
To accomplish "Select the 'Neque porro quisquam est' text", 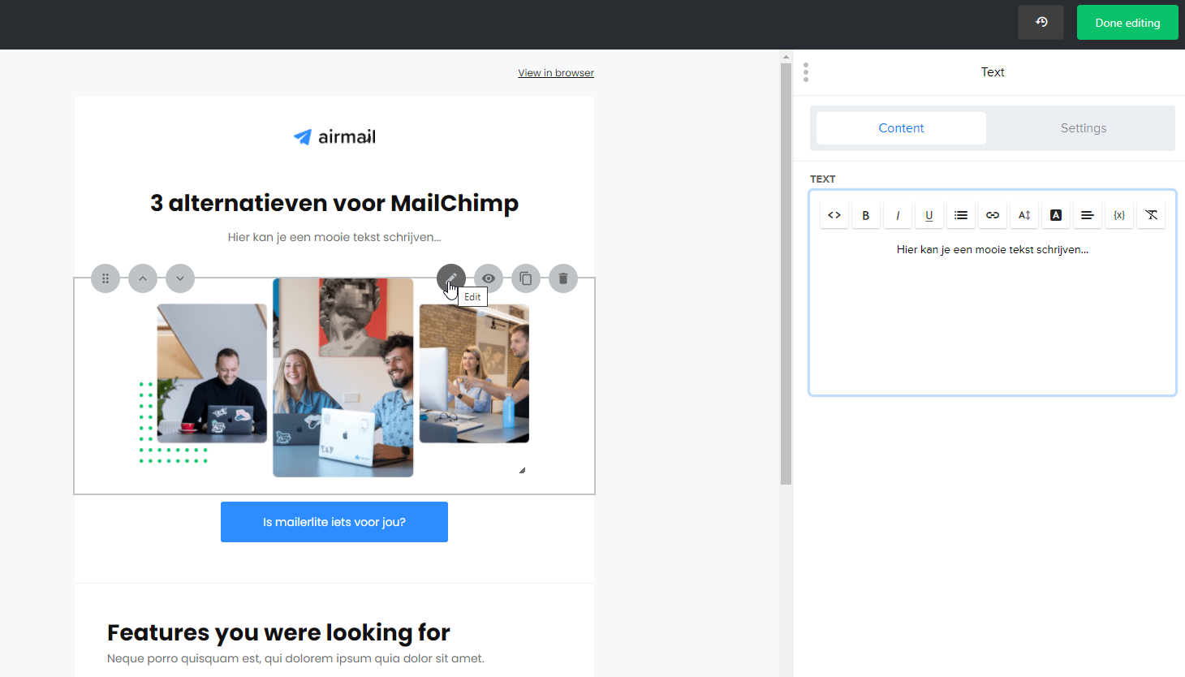I will point(295,658).
